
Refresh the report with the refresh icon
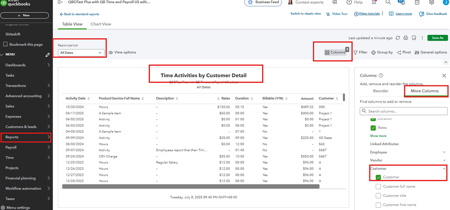tap(398, 38)
